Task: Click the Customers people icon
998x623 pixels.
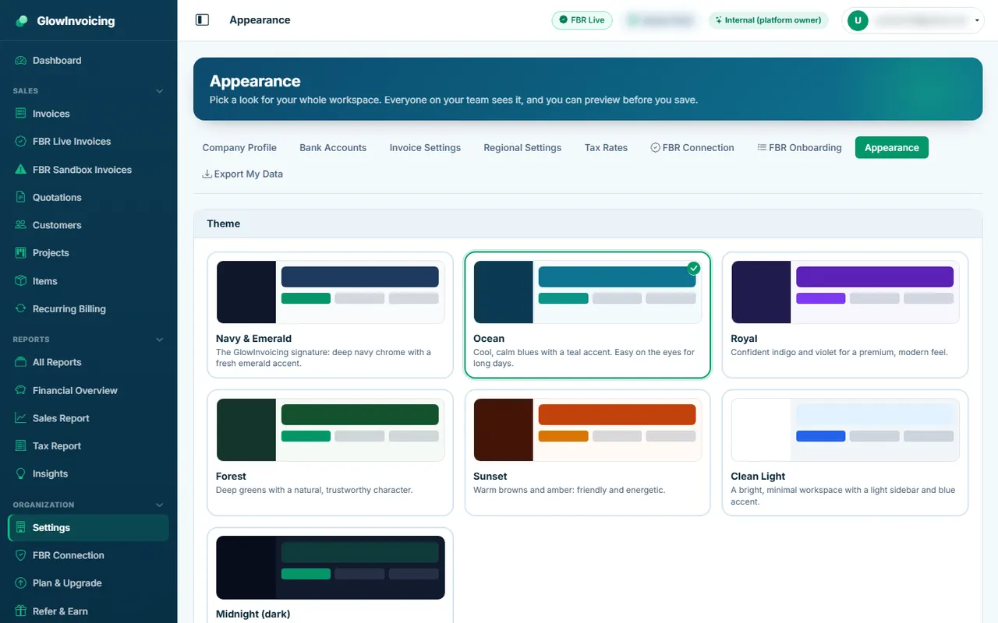Action: point(21,225)
